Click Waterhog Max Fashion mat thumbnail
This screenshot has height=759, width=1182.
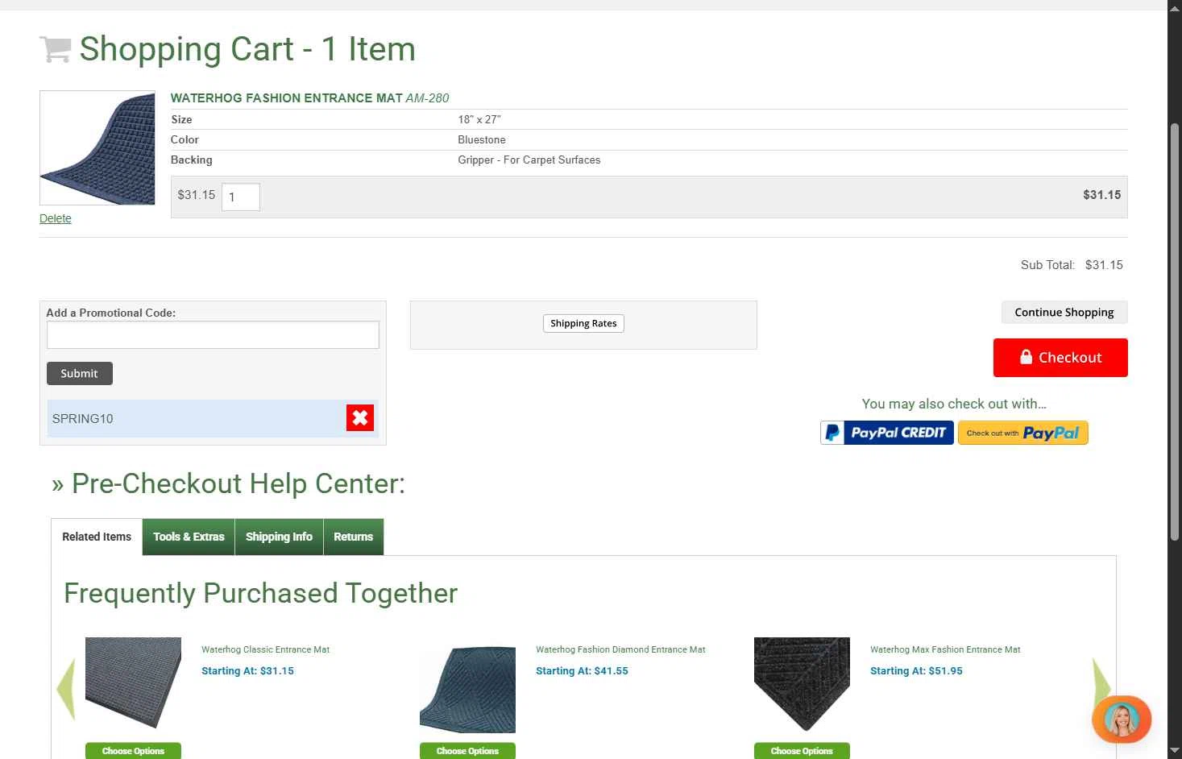click(802, 684)
